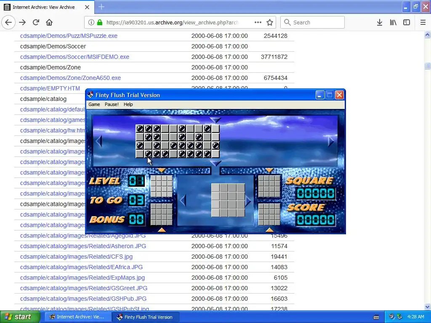Go forward in the browser
The image size is (431, 323).
click(x=22, y=23)
